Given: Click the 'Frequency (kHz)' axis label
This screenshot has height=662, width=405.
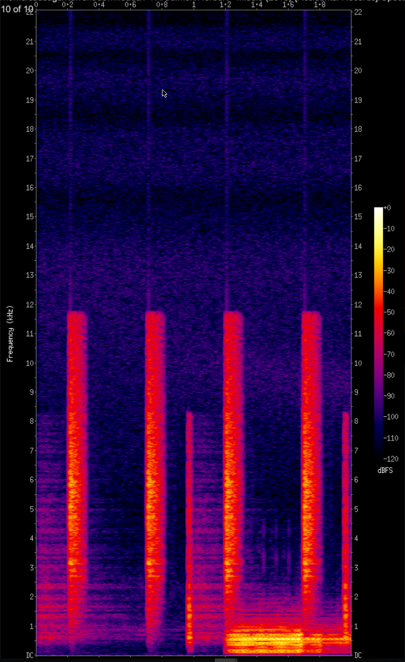Looking at the screenshot, I should [x=10, y=333].
